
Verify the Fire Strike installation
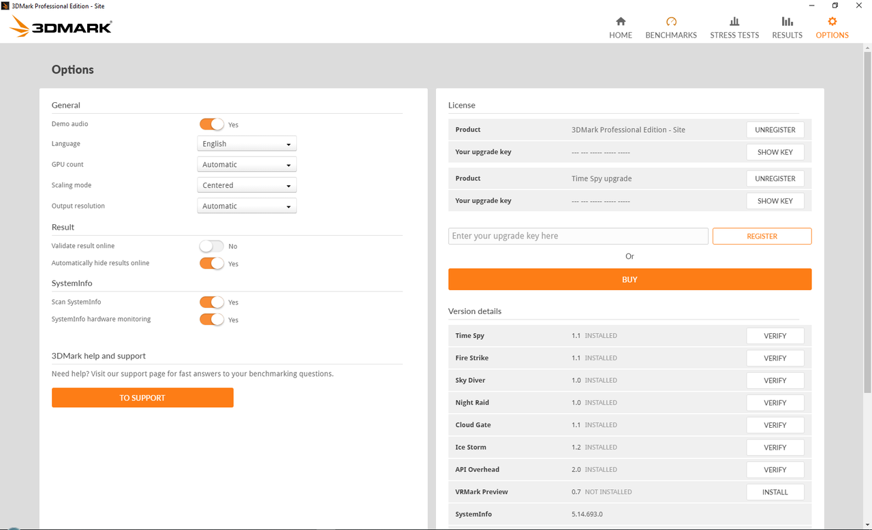tap(775, 358)
